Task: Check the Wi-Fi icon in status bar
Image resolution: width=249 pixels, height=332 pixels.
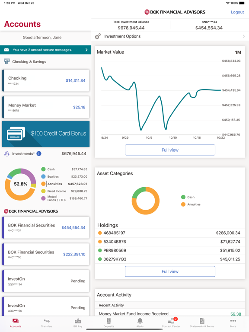Action: click(228, 3)
